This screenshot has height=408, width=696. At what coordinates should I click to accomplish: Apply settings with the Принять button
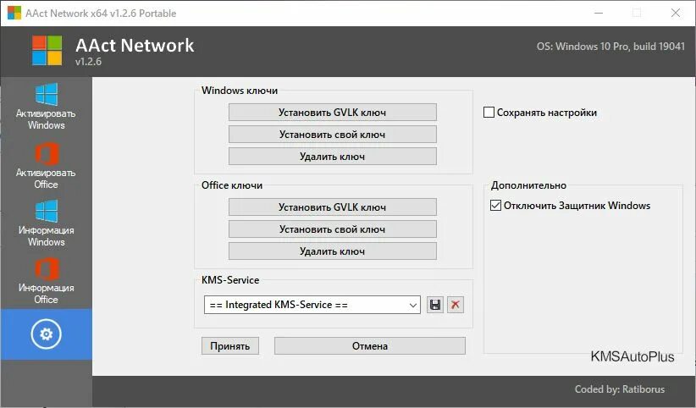[230, 346]
